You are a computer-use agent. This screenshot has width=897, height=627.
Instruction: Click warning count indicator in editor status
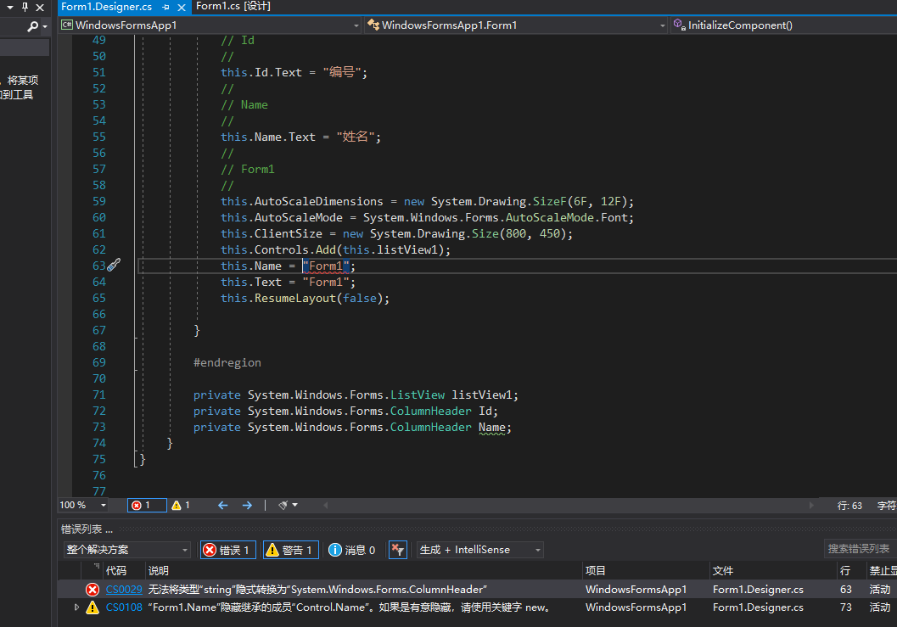click(181, 505)
